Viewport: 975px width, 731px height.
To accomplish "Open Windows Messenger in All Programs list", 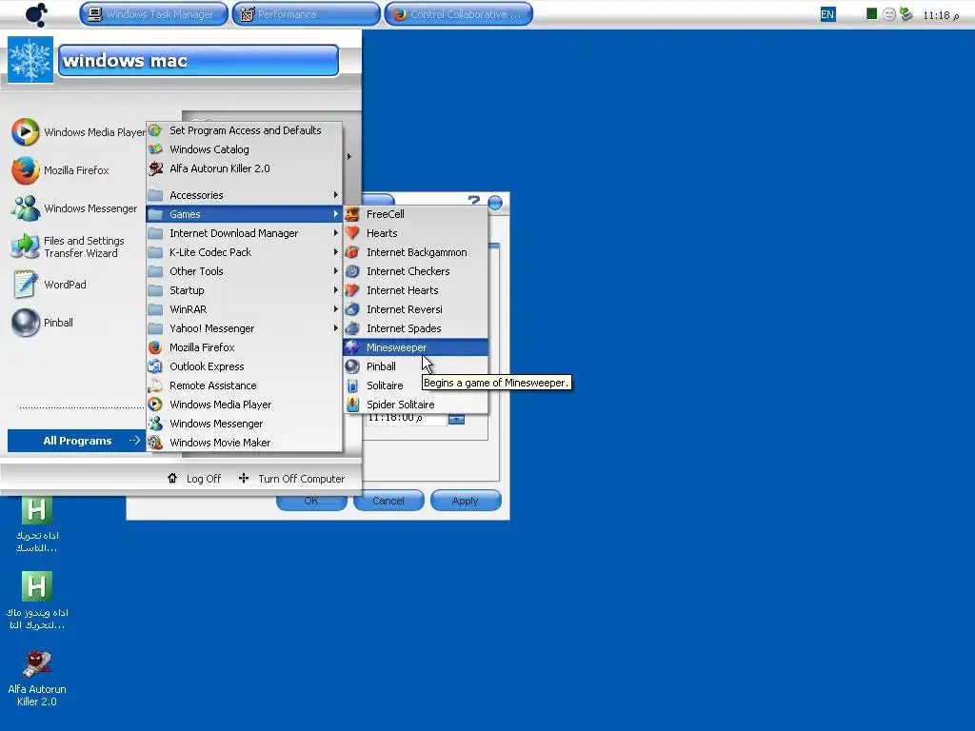I will point(245,424).
